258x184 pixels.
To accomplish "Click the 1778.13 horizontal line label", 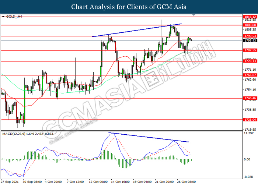I will tap(250, 61).
